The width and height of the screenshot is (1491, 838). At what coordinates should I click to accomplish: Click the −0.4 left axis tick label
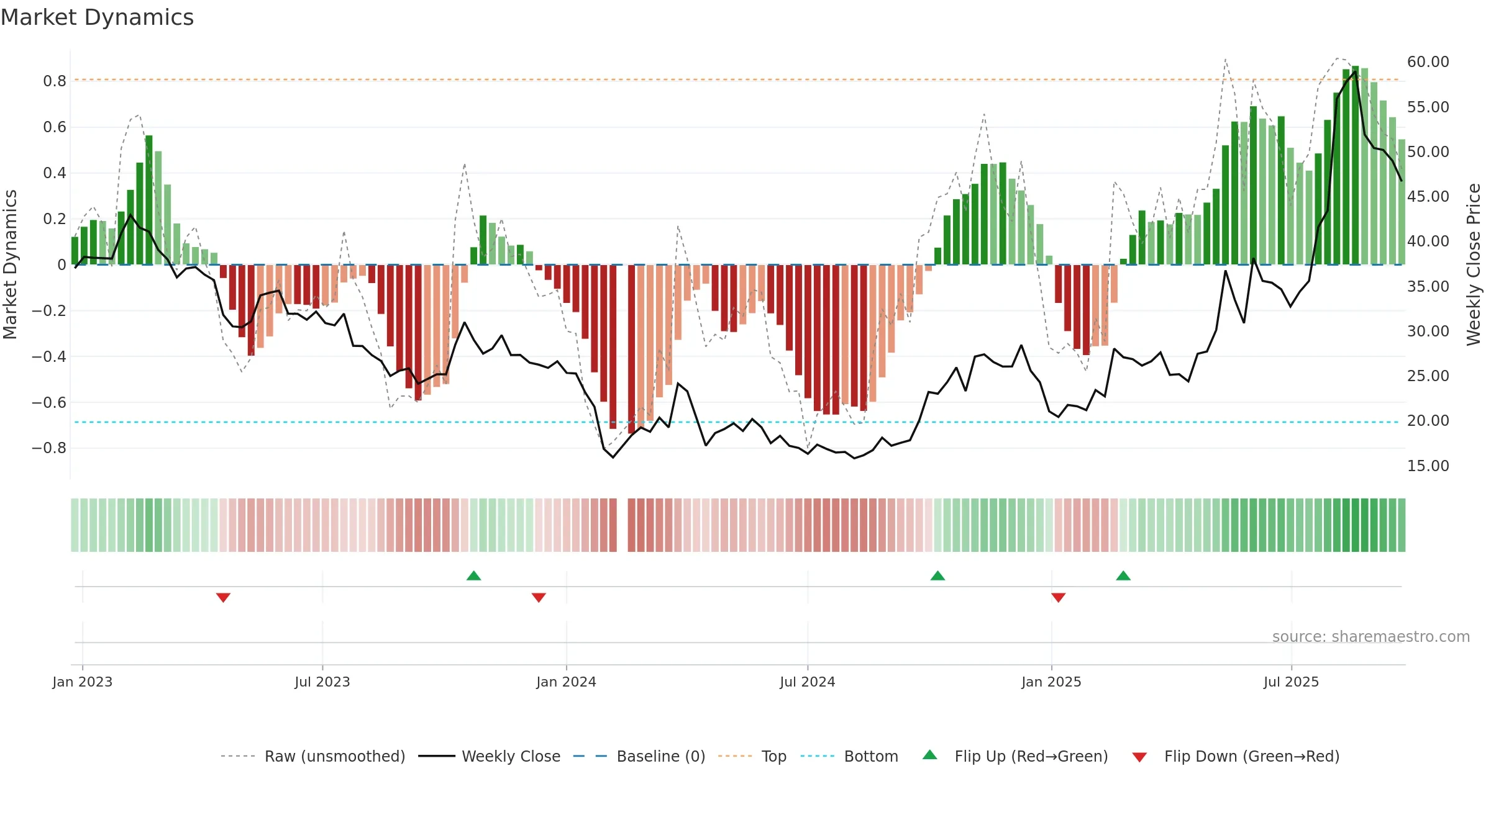(49, 356)
